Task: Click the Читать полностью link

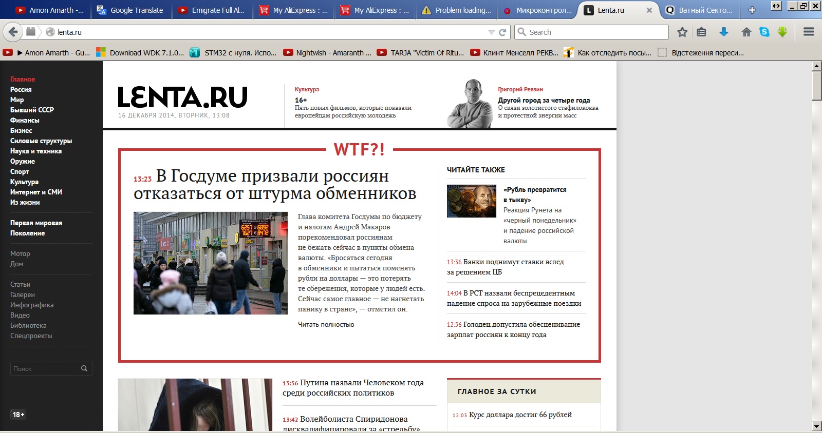Action: click(x=326, y=324)
